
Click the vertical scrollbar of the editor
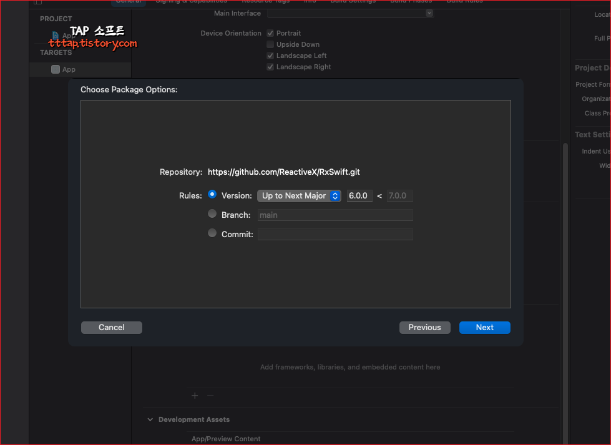[x=565, y=292]
